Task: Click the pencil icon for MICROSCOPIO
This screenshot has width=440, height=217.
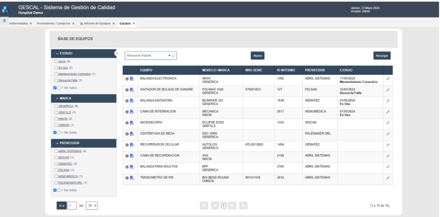Action: click(388, 123)
